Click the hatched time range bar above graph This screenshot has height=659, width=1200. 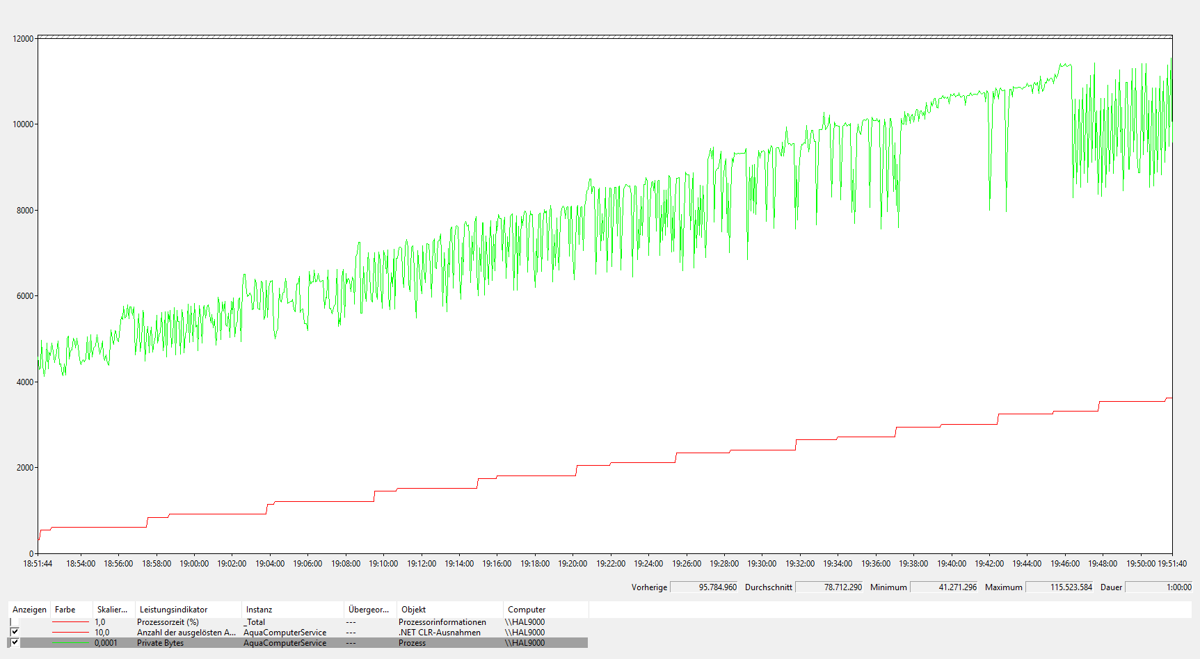605,36
